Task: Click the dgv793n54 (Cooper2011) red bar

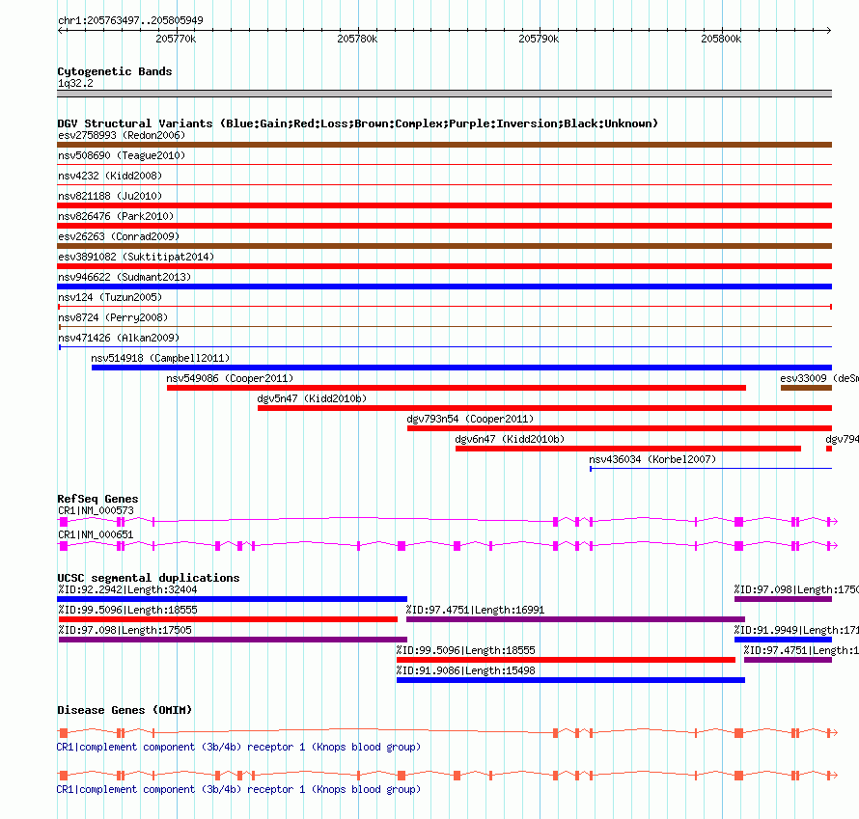Action: (620, 428)
